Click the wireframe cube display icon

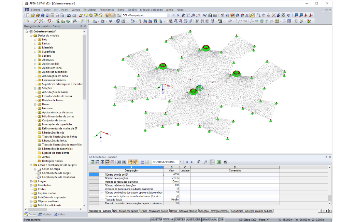pyautogui.click(x=185, y=21)
